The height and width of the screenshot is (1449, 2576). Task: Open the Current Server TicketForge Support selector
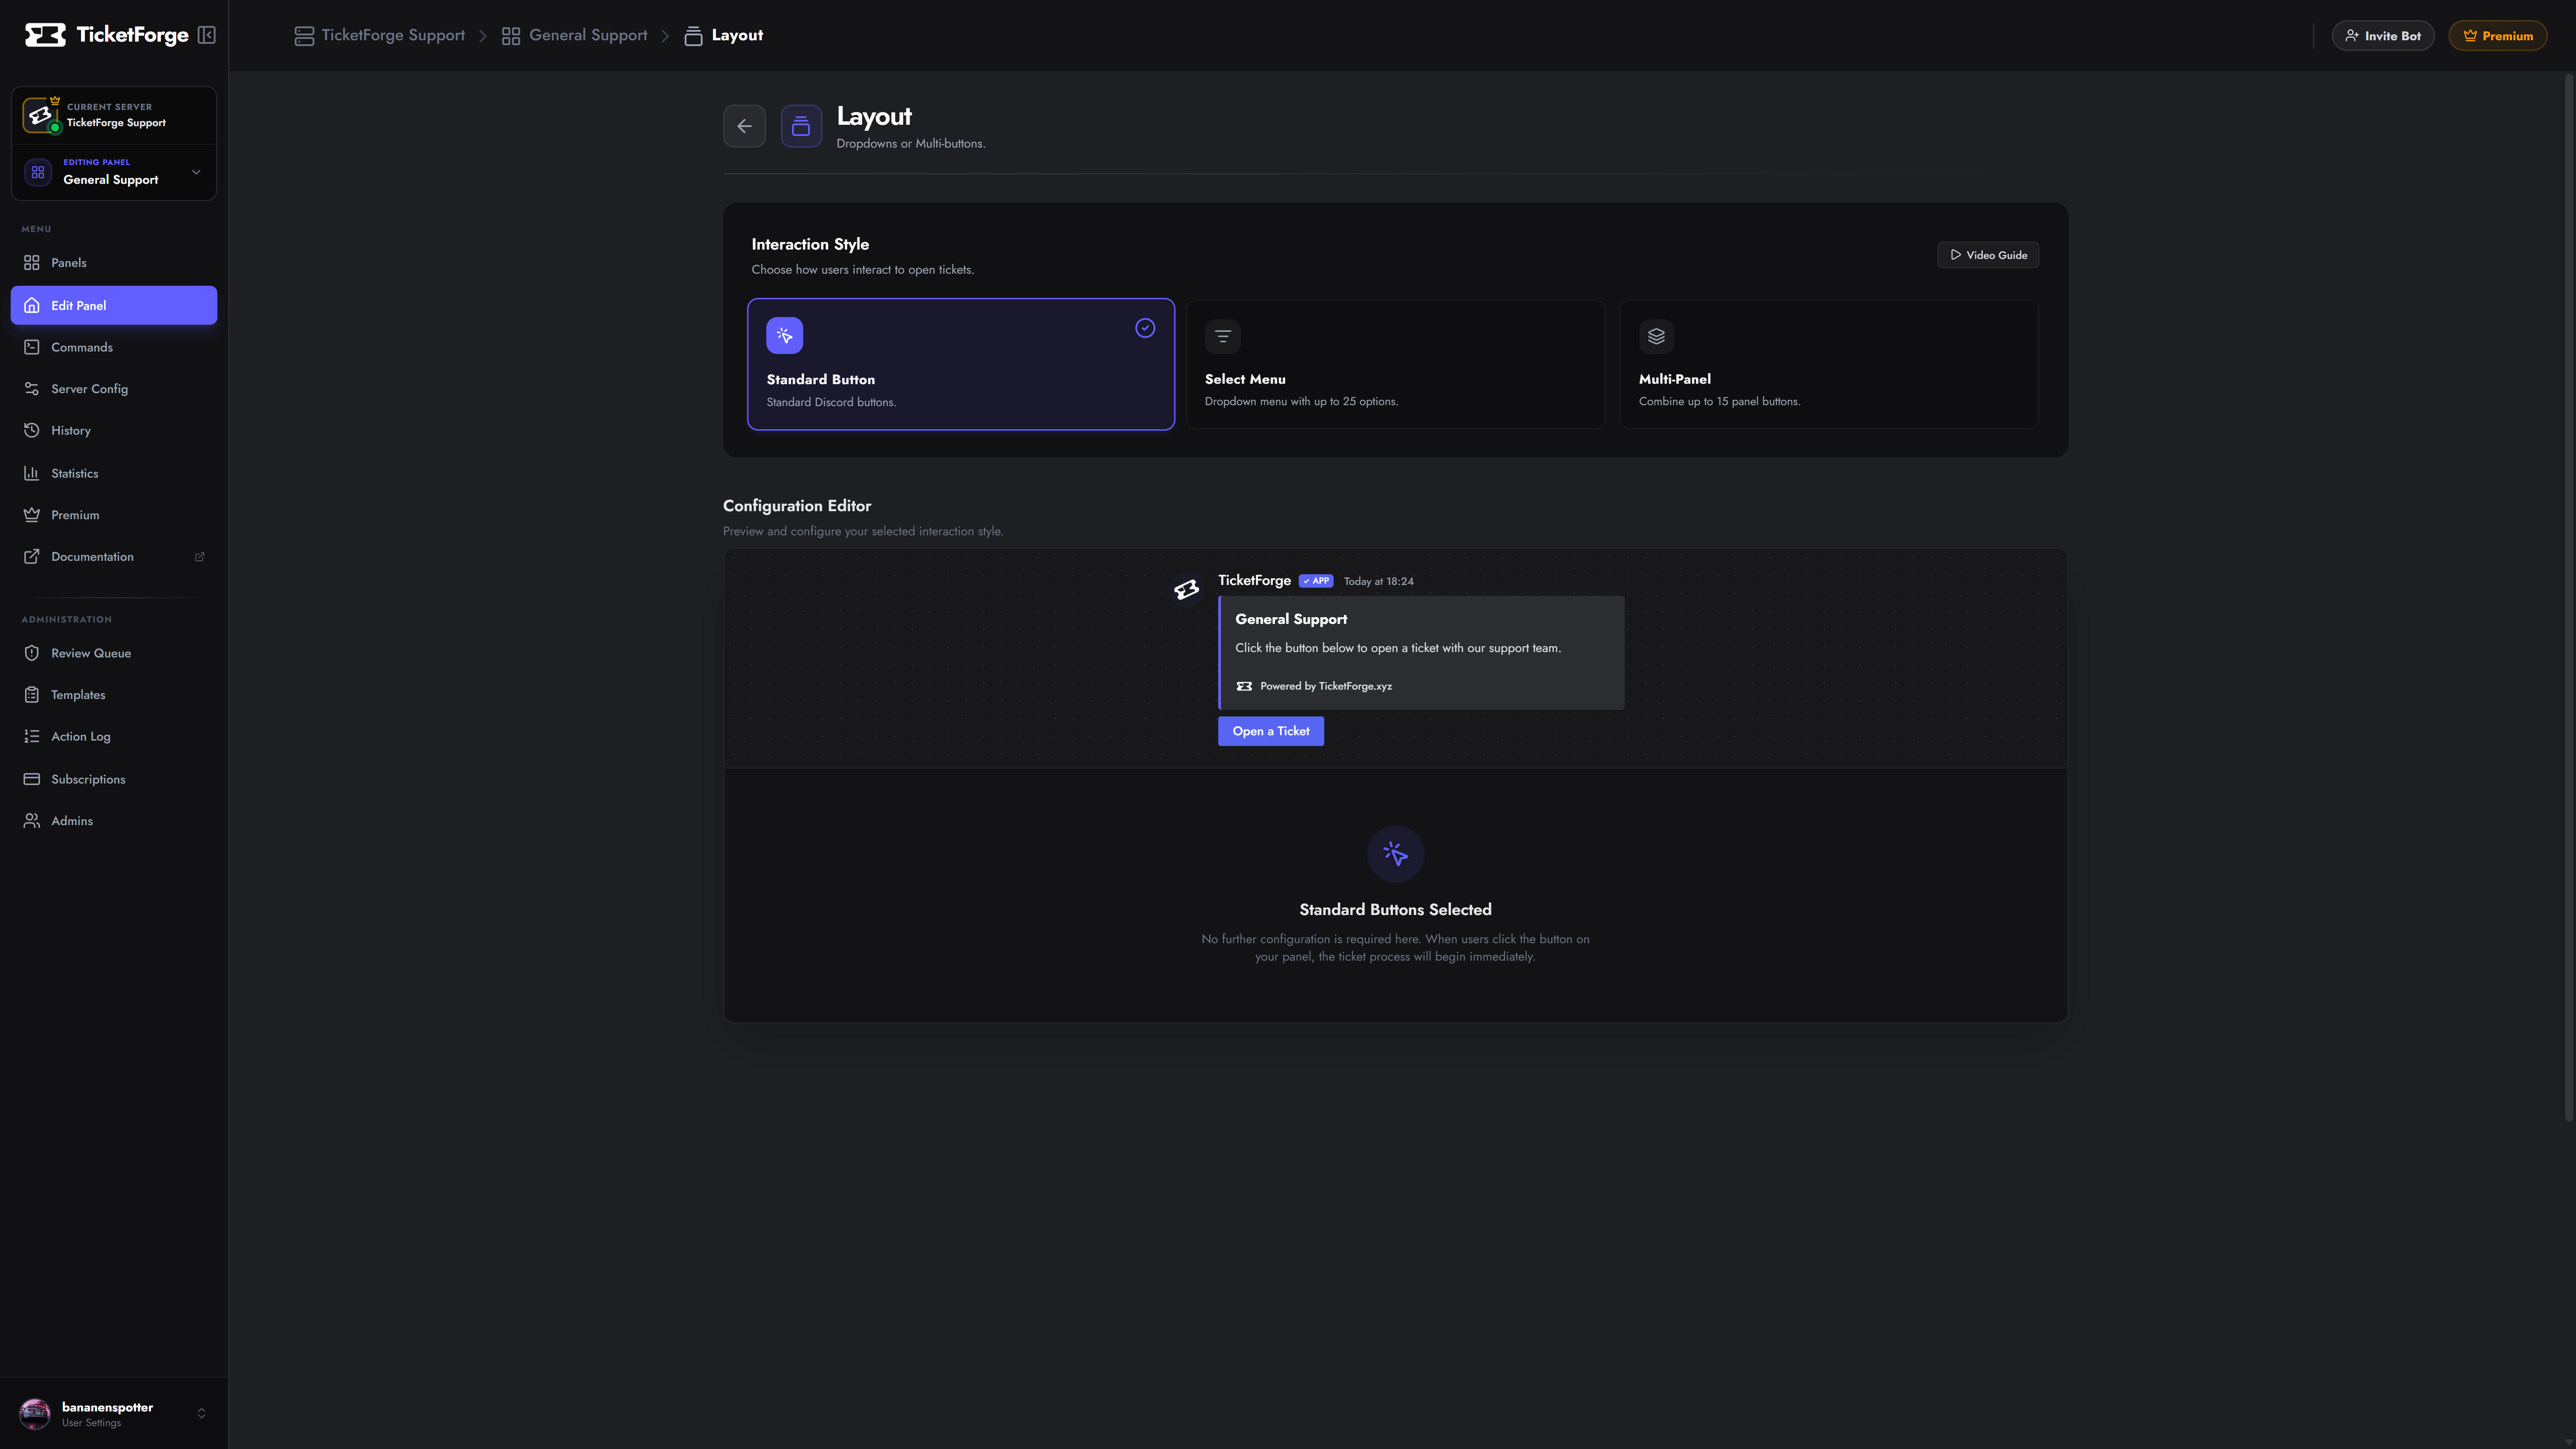(114, 115)
